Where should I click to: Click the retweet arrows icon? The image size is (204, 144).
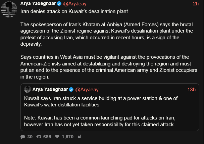click(39, 137)
